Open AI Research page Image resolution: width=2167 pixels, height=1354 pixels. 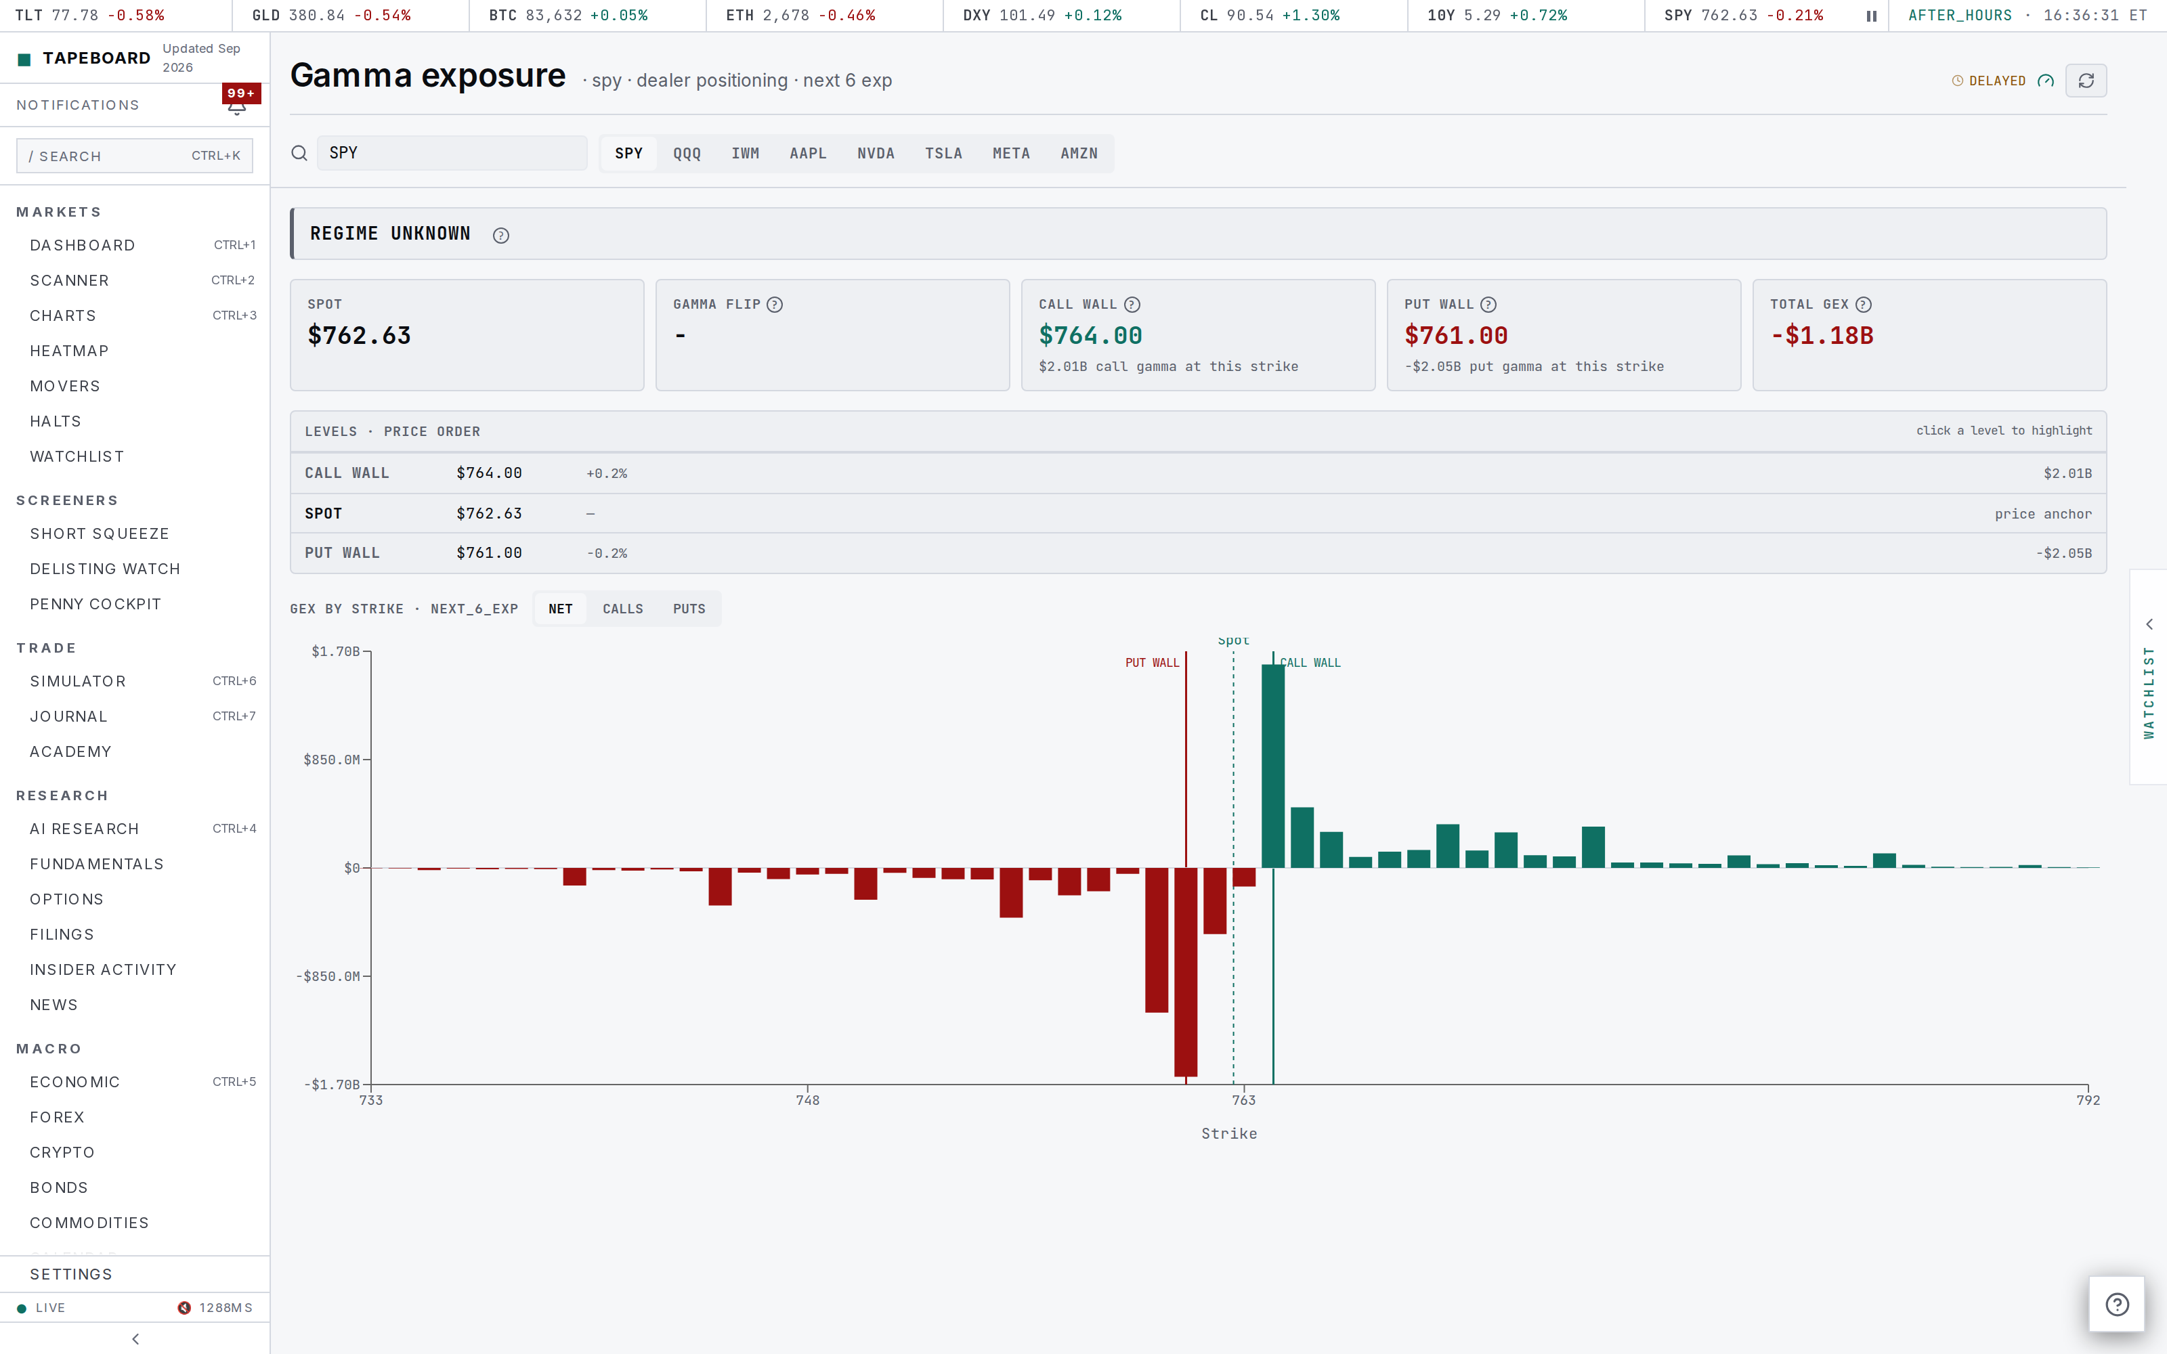point(134,829)
